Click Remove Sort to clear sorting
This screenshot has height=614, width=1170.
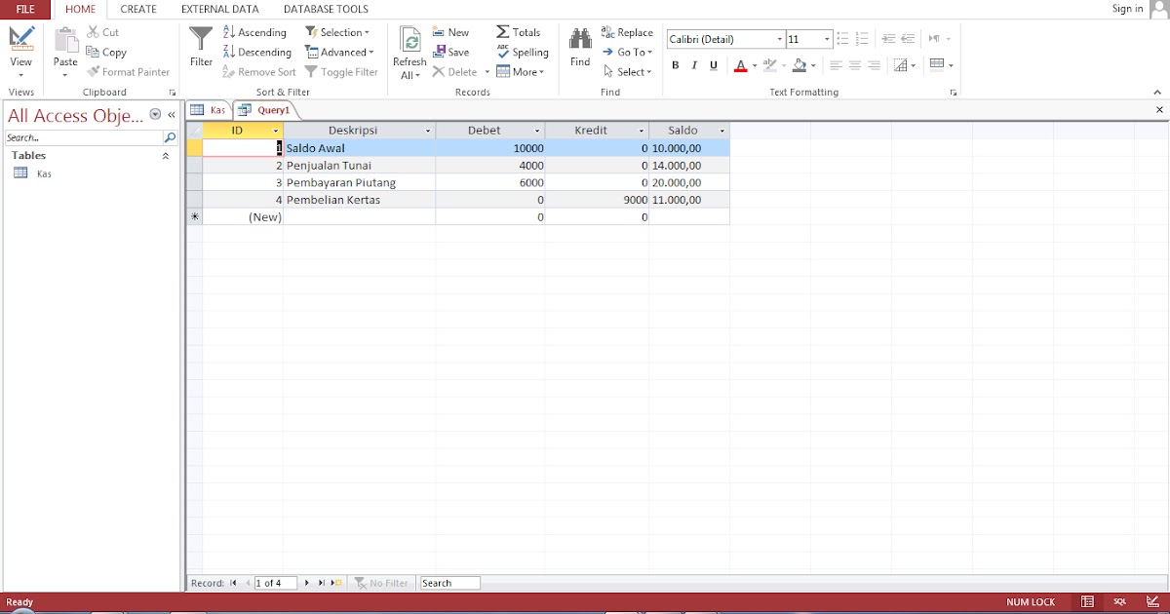[257, 71]
